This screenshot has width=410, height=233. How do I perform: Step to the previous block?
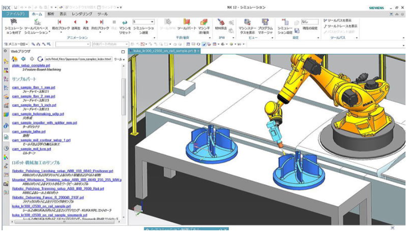(x=59, y=22)
